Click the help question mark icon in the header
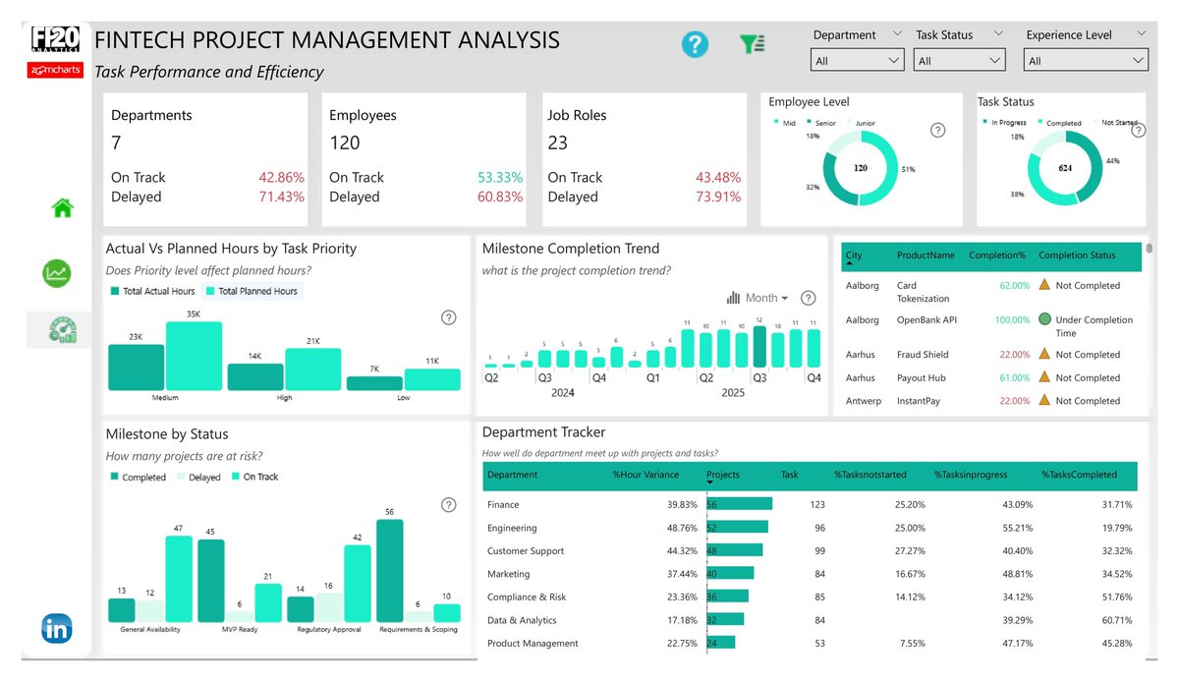Screen dimensions: 1179x682 pos(696,44)
